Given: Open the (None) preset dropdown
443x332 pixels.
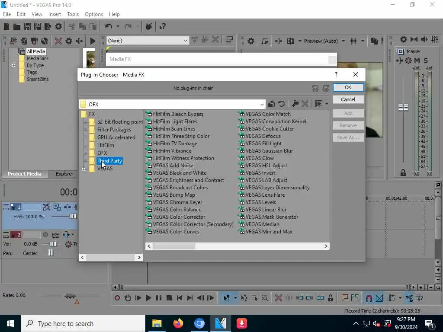Looking at the screenshot, I should 185,41.
